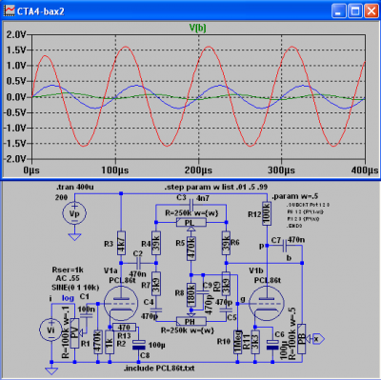Image resolution: width=381 pixels, height=380 pixels.
Task: Click the V1b PCL86t triode symbol
Action: click(x=267, y=303)
